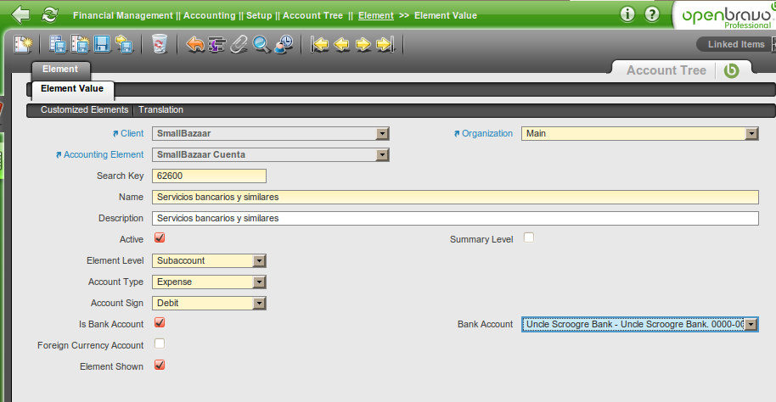The width and height of the screenshot is (776, 402).
Task: Click the green Openbravo circle logo icon
Action: pos(732,70)
